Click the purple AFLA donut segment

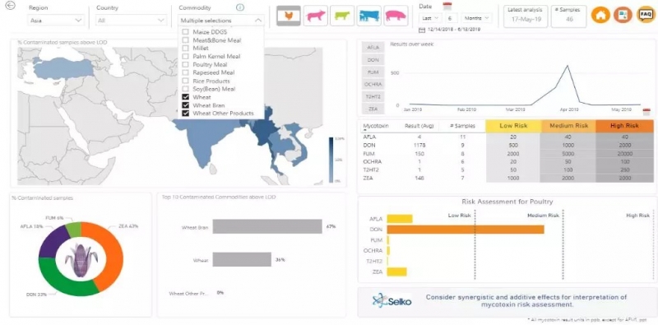click(x=51, y=243)
